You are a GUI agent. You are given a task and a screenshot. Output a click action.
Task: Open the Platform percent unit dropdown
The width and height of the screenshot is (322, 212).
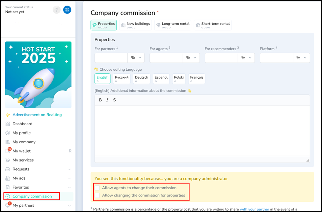point(301,58)
